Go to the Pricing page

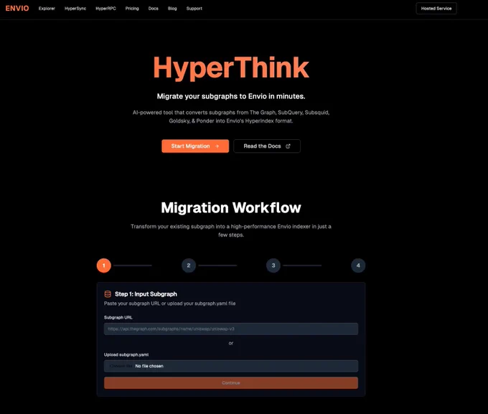point(132,9)
